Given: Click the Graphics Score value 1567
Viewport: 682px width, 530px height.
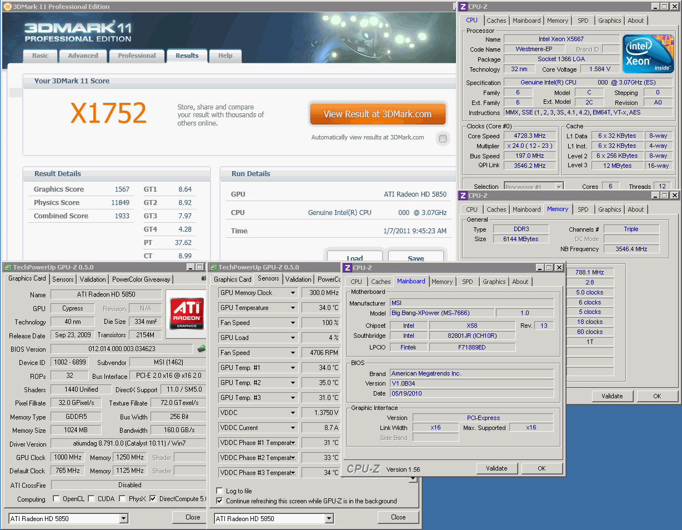Looking at the screenshot, I should click(x=122, y=189).
